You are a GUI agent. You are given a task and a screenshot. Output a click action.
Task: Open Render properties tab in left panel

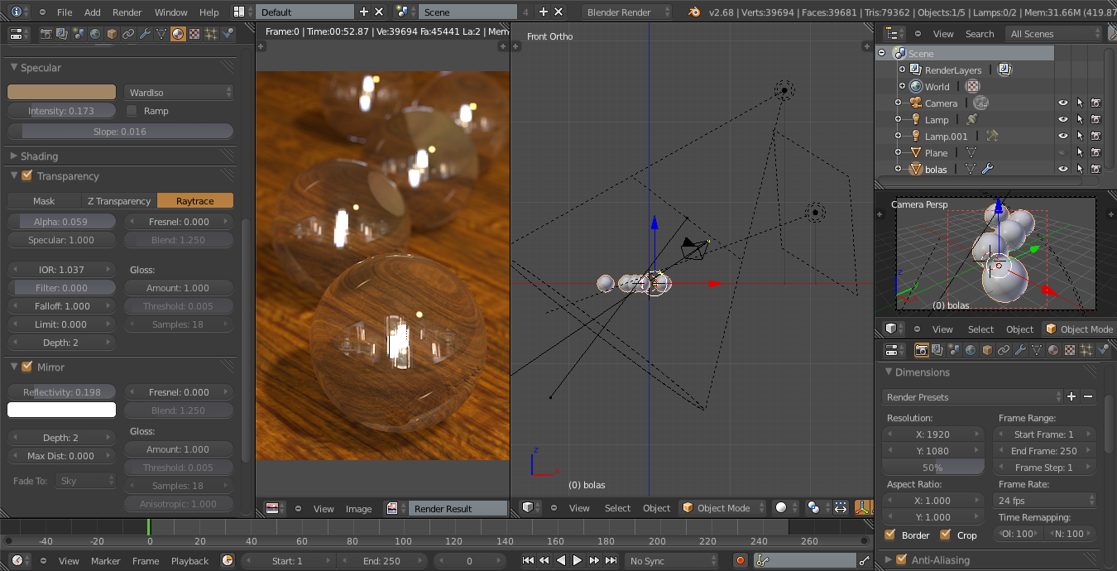[46, 34]
